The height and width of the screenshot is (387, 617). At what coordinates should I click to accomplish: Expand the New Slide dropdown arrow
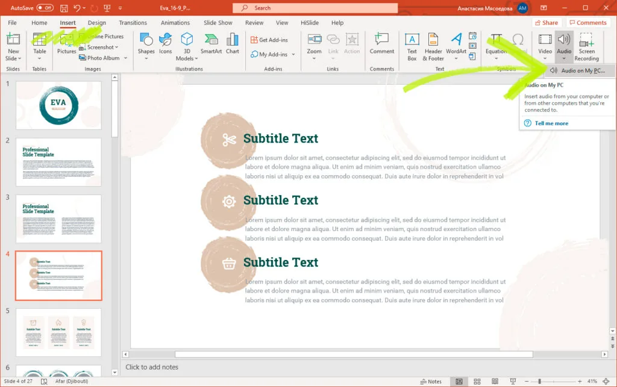[19, 58]
